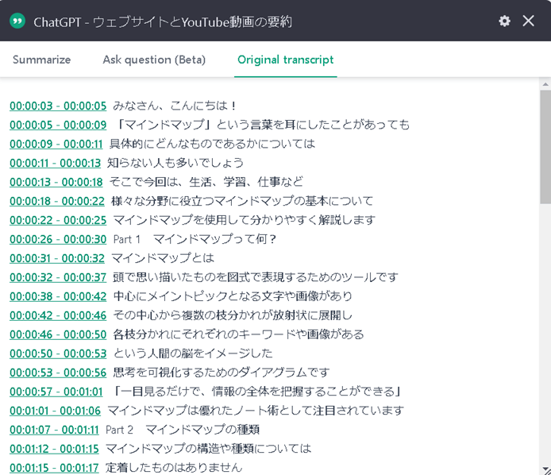Click the scrollbar up arrow
The width and height of the screenshot is (551, 475).
[545, 84]
